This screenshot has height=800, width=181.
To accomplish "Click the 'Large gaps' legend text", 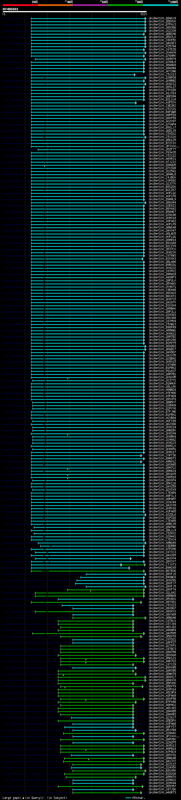I will coord(12,798).
